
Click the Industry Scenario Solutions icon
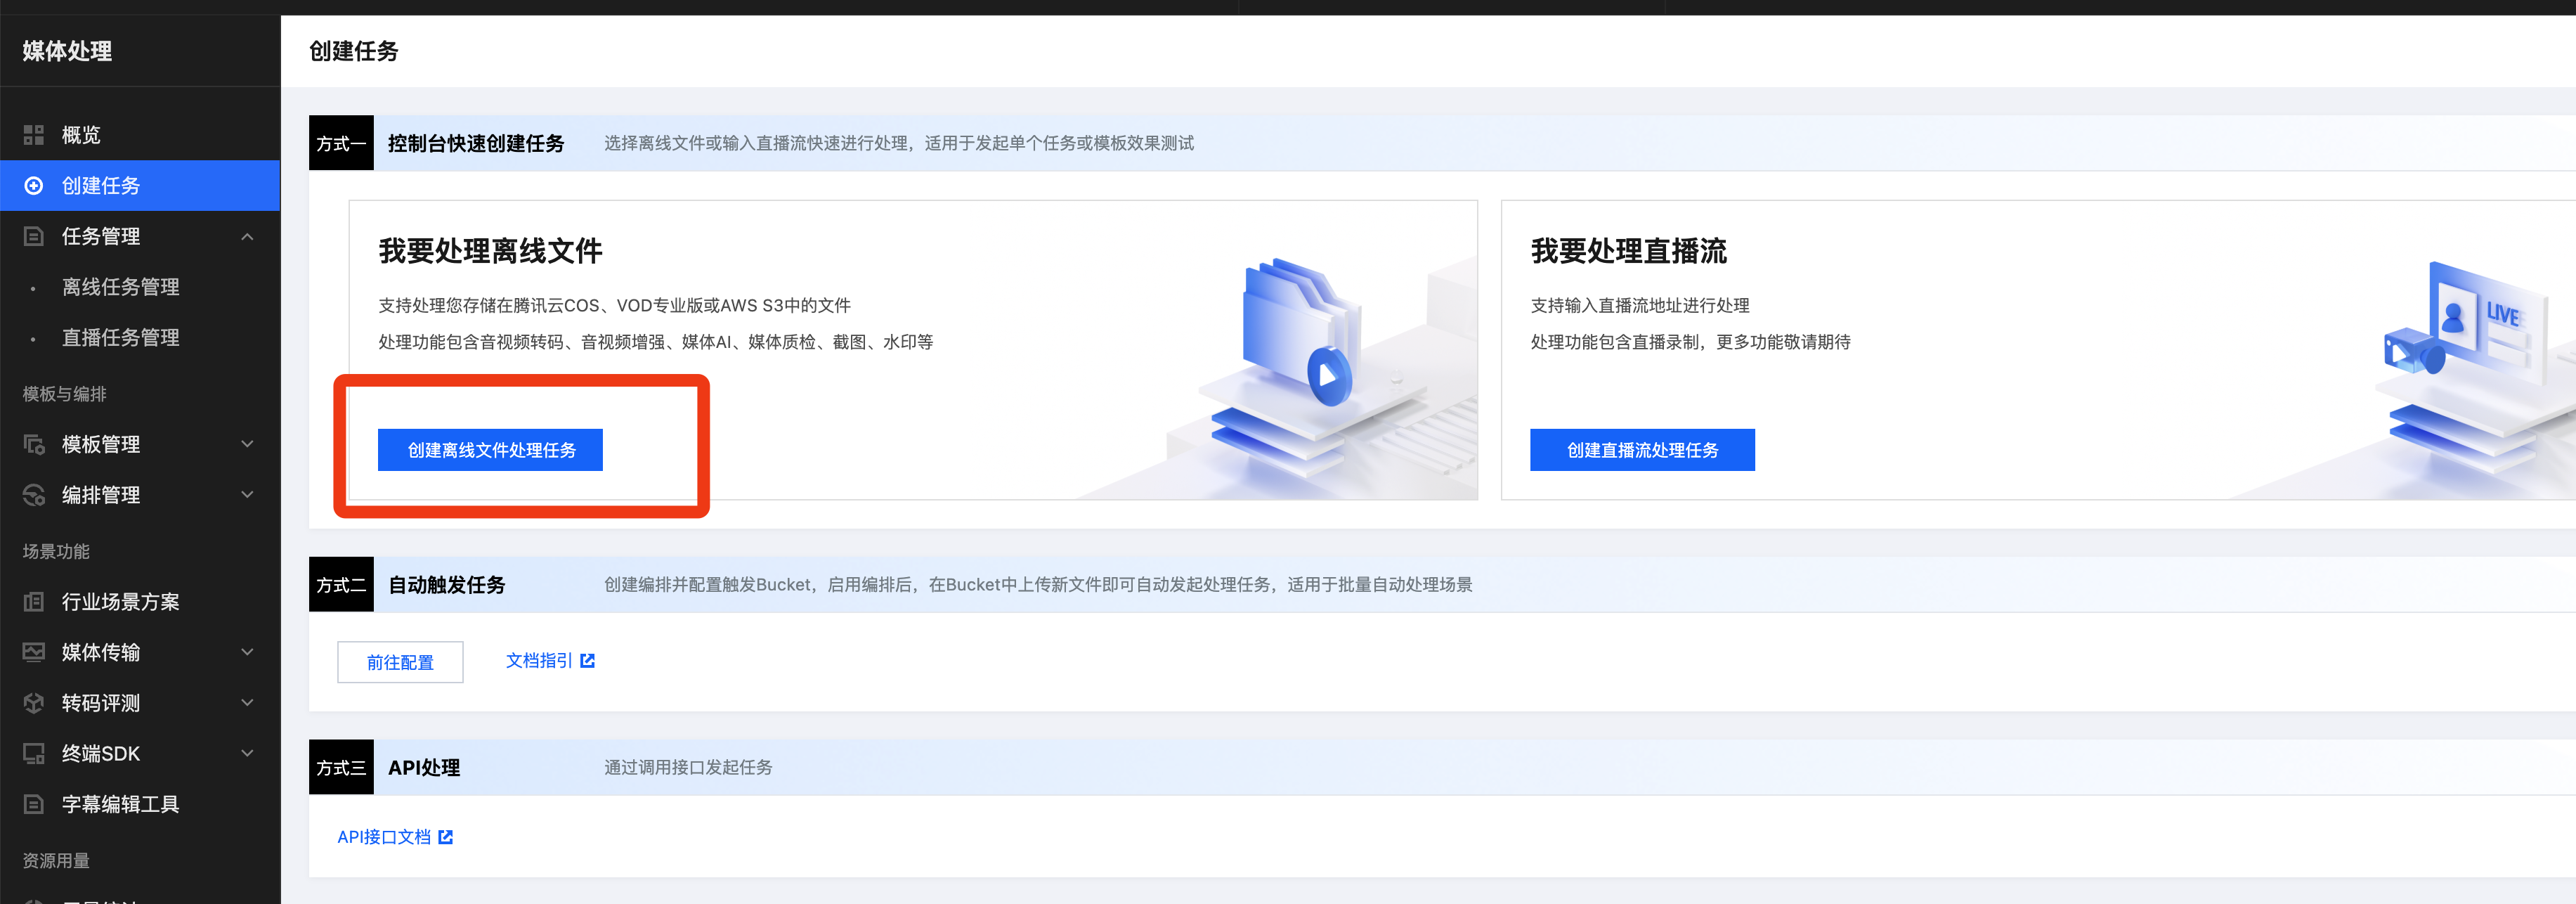tap(34, 602)
